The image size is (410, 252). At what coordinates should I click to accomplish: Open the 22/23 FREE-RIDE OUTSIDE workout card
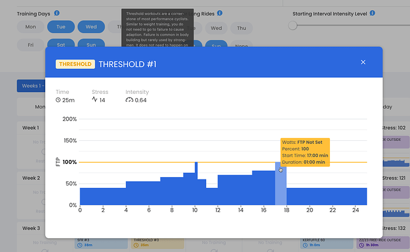coord(383,243)
